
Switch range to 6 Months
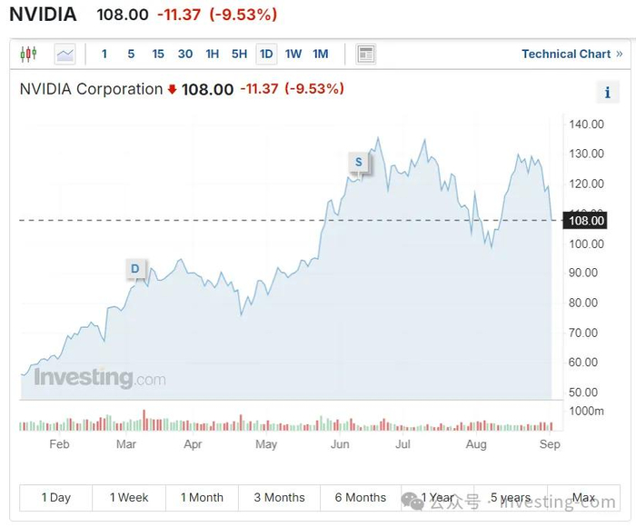361,498
